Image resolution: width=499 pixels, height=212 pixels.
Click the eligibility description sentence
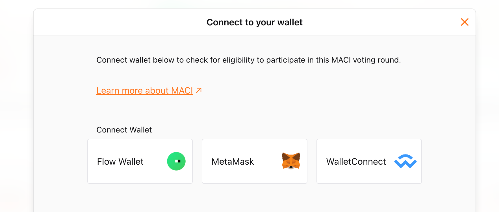click(248, 60)
